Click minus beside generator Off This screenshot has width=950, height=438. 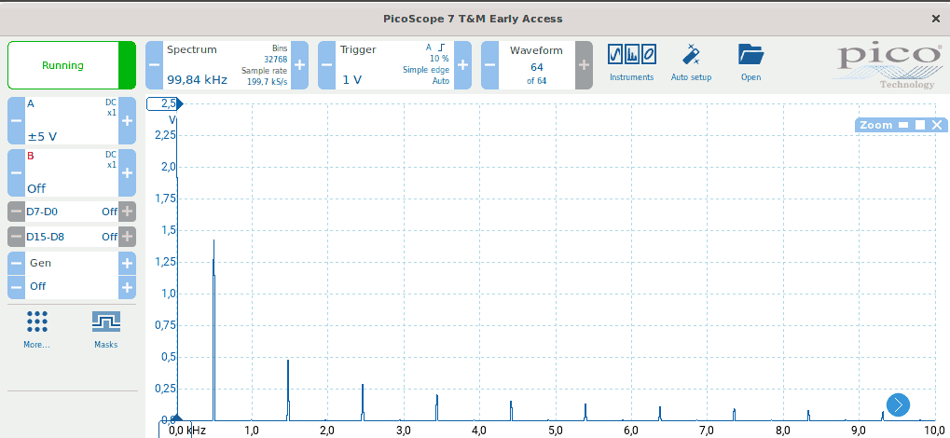[x=17, y=286]
